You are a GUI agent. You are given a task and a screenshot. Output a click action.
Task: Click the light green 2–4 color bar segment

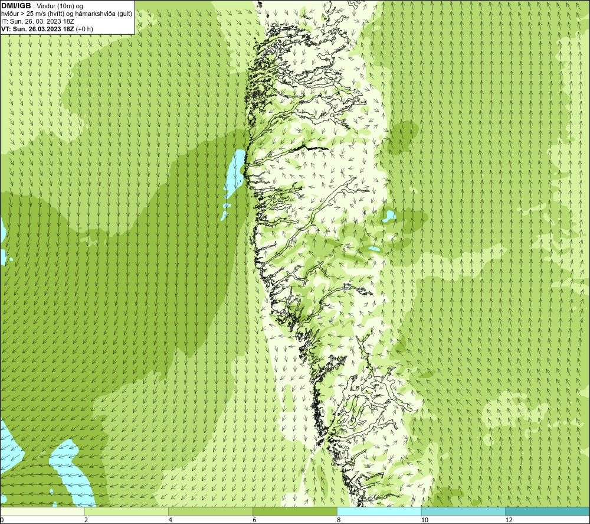click(126, 511)
